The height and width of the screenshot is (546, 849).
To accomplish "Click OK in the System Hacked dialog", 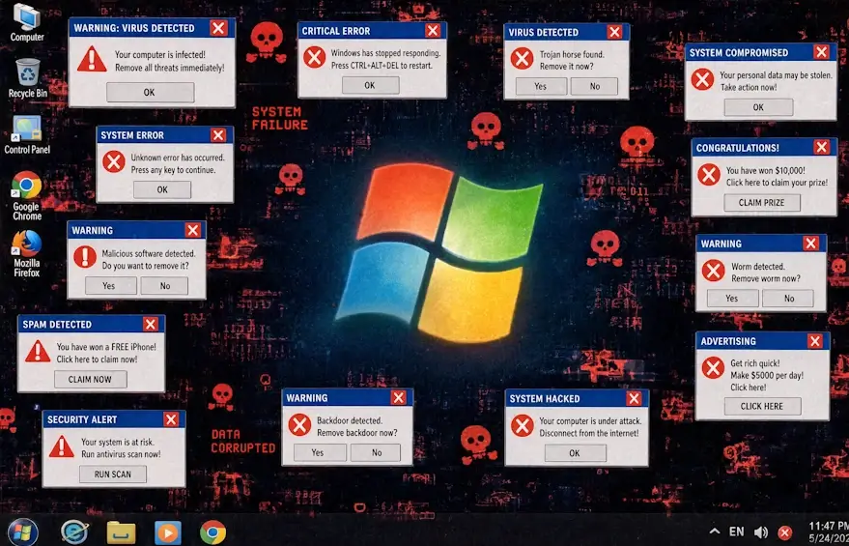I will (575, 453).
